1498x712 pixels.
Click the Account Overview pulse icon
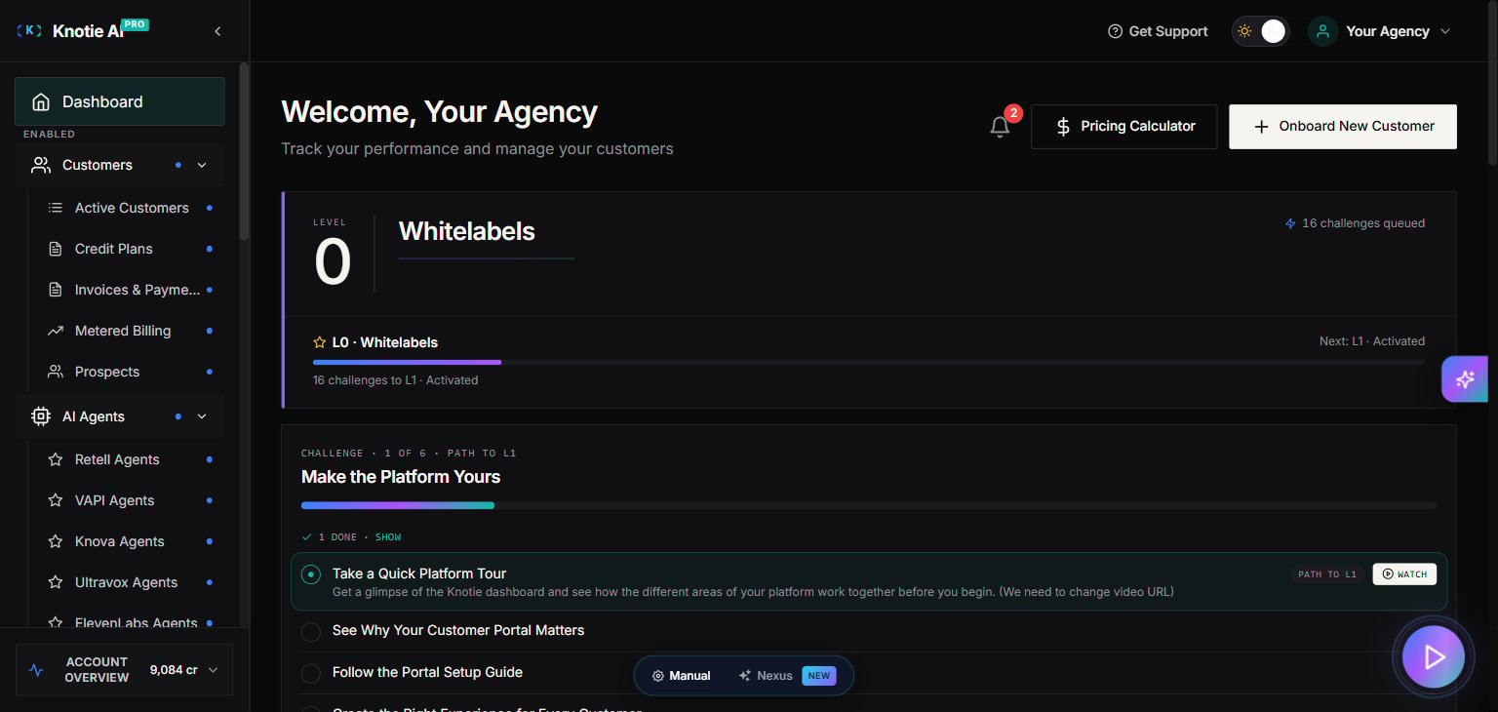pos(36,670)
